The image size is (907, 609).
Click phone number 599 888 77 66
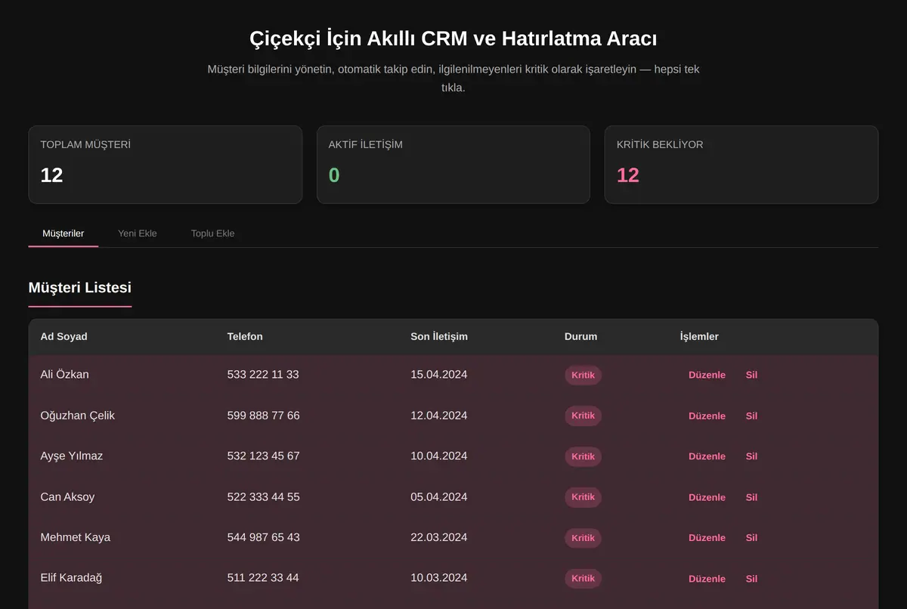click(263, 416)
